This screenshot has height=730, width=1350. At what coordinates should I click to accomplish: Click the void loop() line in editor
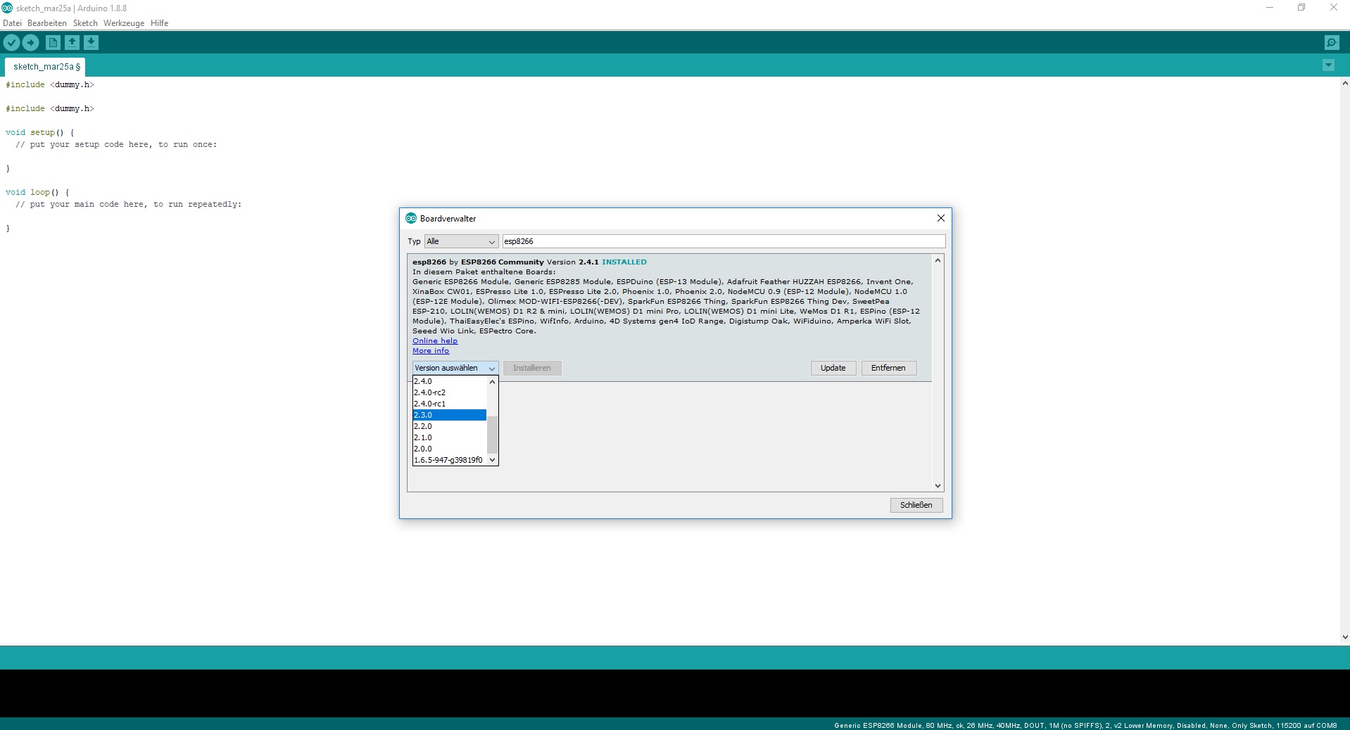pos(37,192)
